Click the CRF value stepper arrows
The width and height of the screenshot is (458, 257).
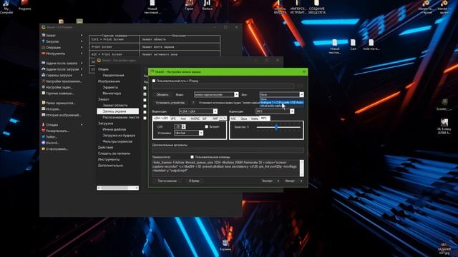click(183, 126)
